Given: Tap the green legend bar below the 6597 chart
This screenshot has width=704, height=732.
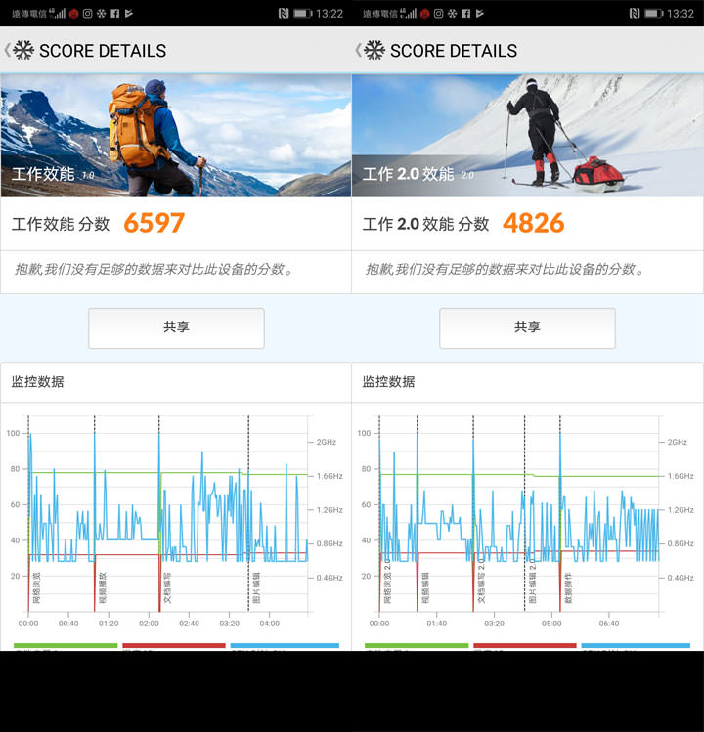Looking at the screenshot, I should (66, 646).
